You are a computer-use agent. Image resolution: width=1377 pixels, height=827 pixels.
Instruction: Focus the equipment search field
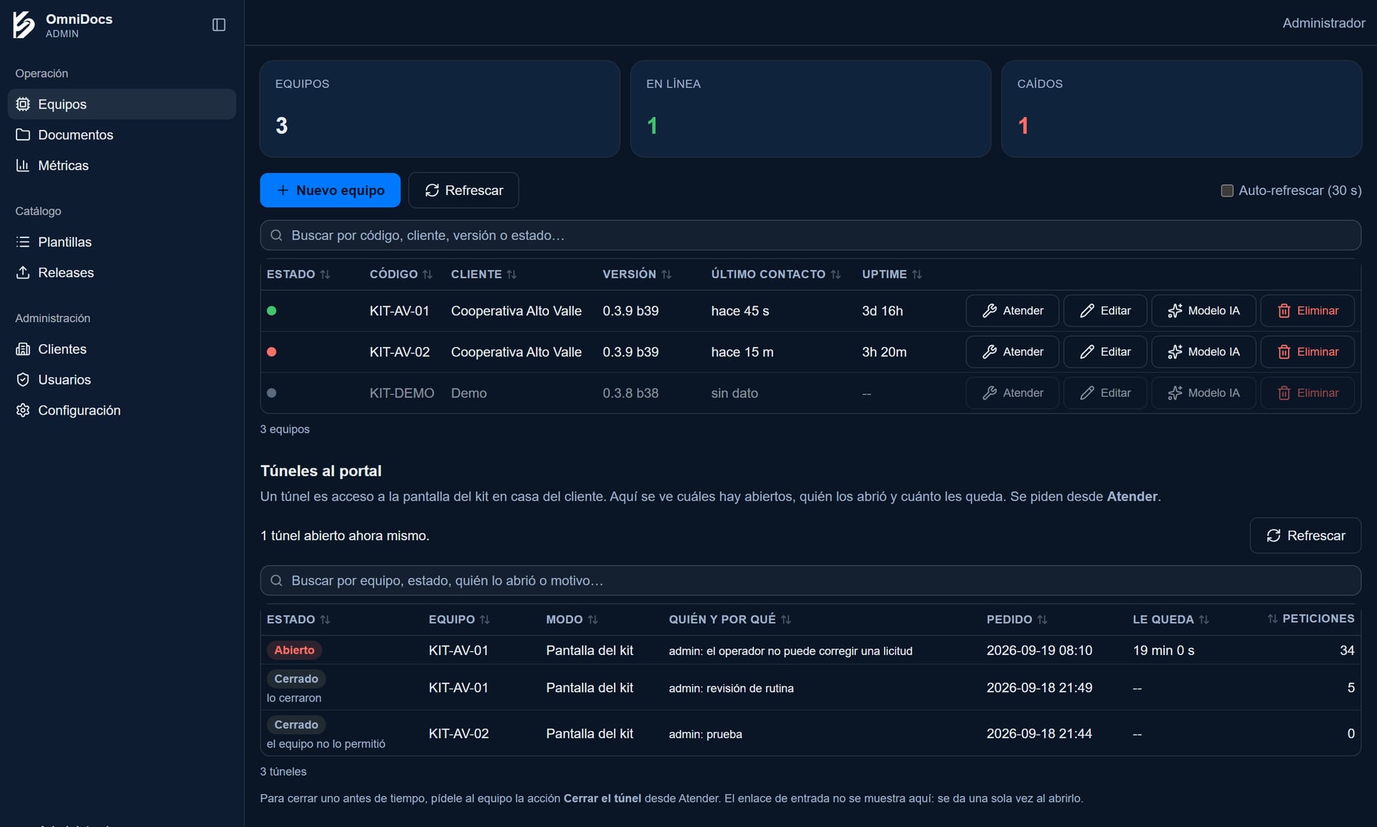810,235
